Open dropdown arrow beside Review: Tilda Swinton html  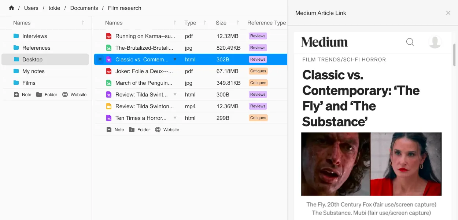[x=175, y=95]
